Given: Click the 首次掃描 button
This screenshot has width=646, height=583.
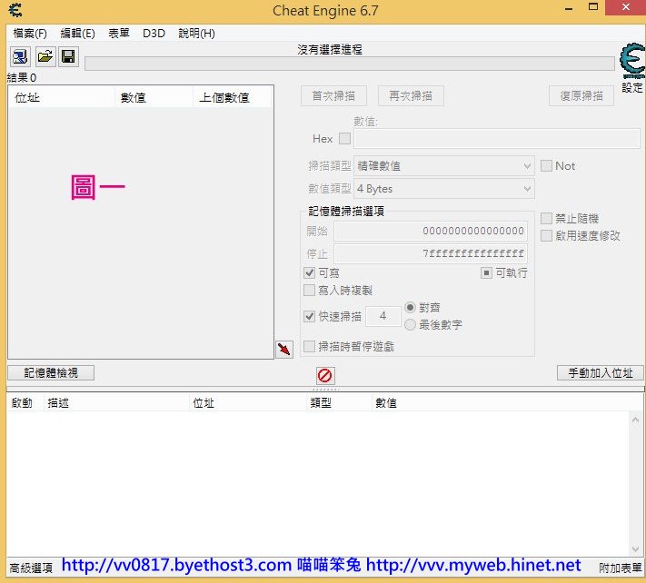Looking at the screenshot, I should click(333, 96).
